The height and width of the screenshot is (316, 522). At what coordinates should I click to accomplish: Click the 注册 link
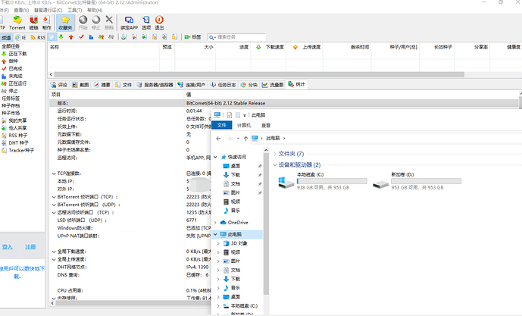[x=30, y=247]
